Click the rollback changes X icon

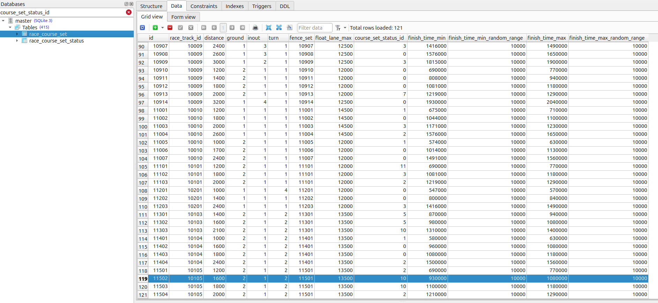click(x=191, y=28)
